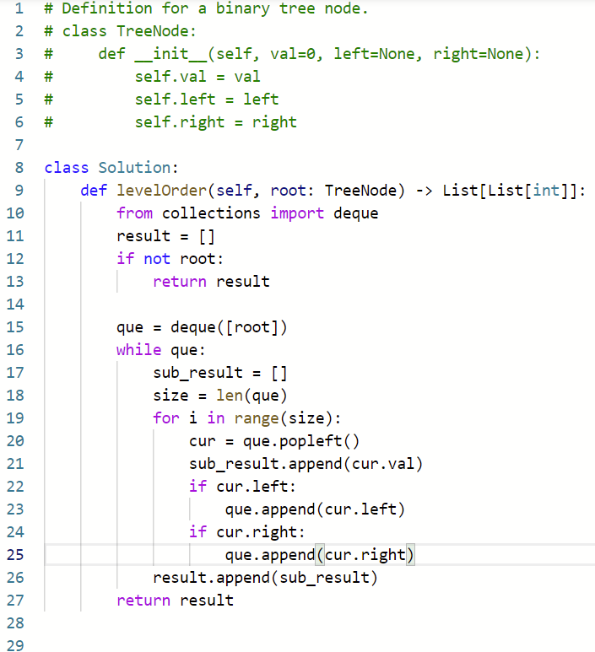Click the 'import' keyword
The height and width of the screenshot is (652, 595).
(297, 213)
